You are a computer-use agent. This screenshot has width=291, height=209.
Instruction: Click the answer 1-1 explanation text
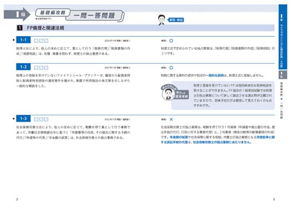[x=217, y=51]
